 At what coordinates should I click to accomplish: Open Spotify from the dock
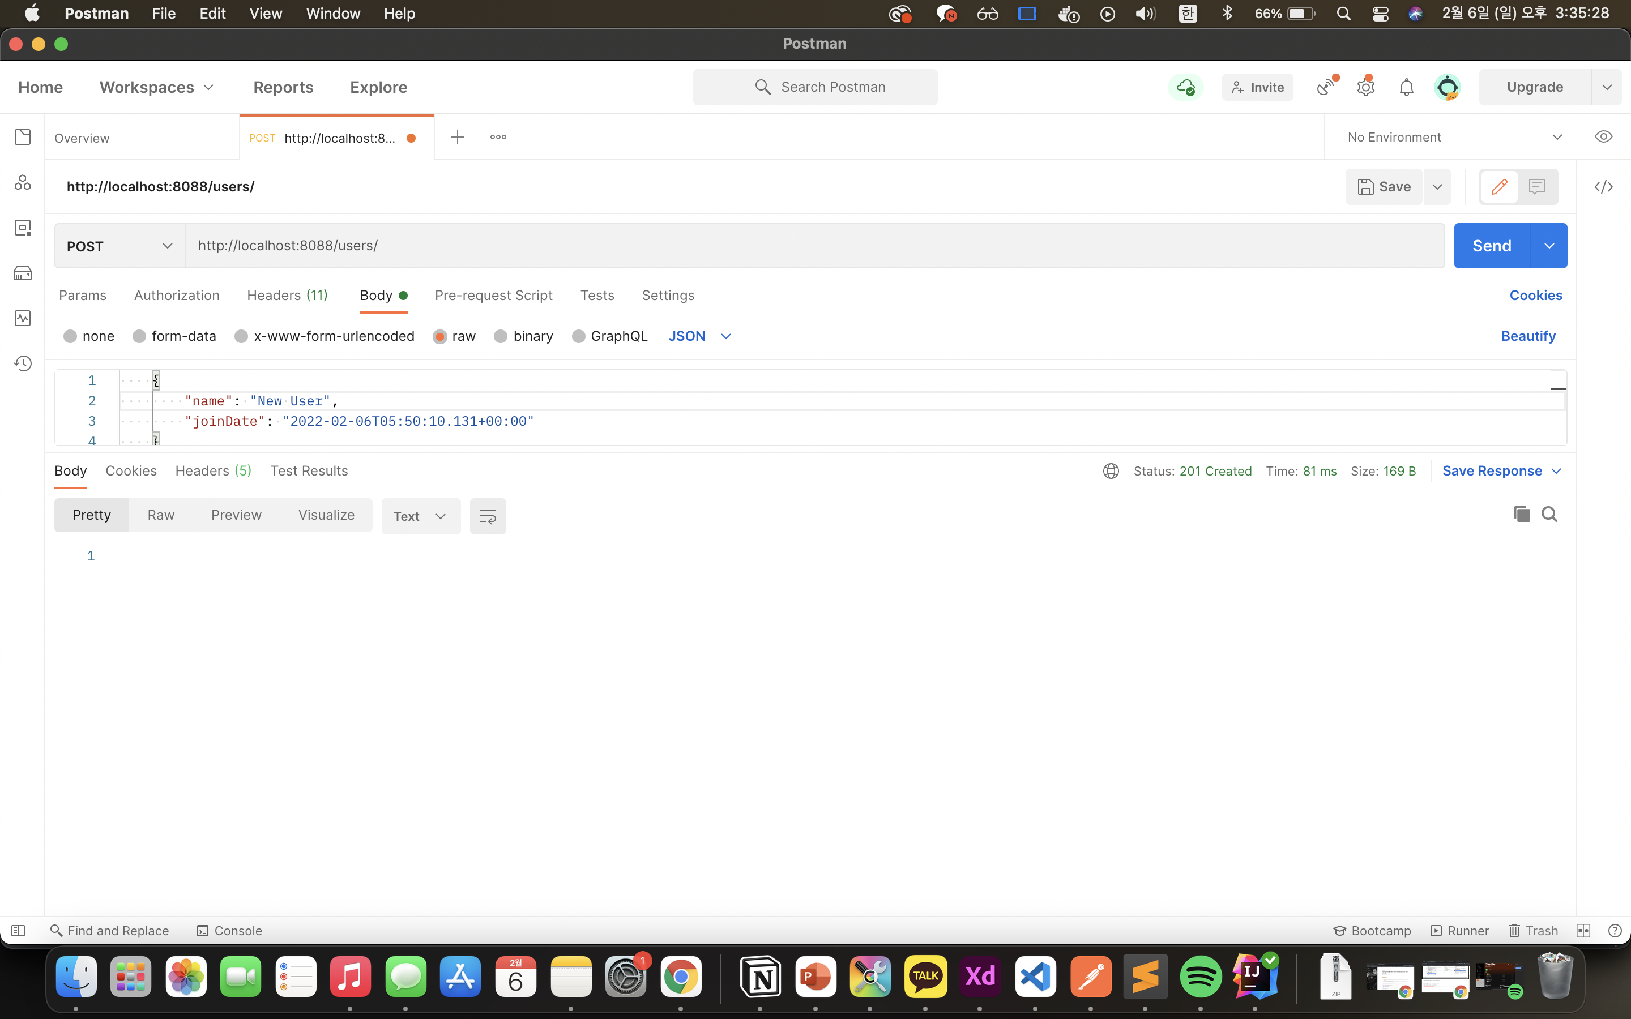coord(1201,977)
